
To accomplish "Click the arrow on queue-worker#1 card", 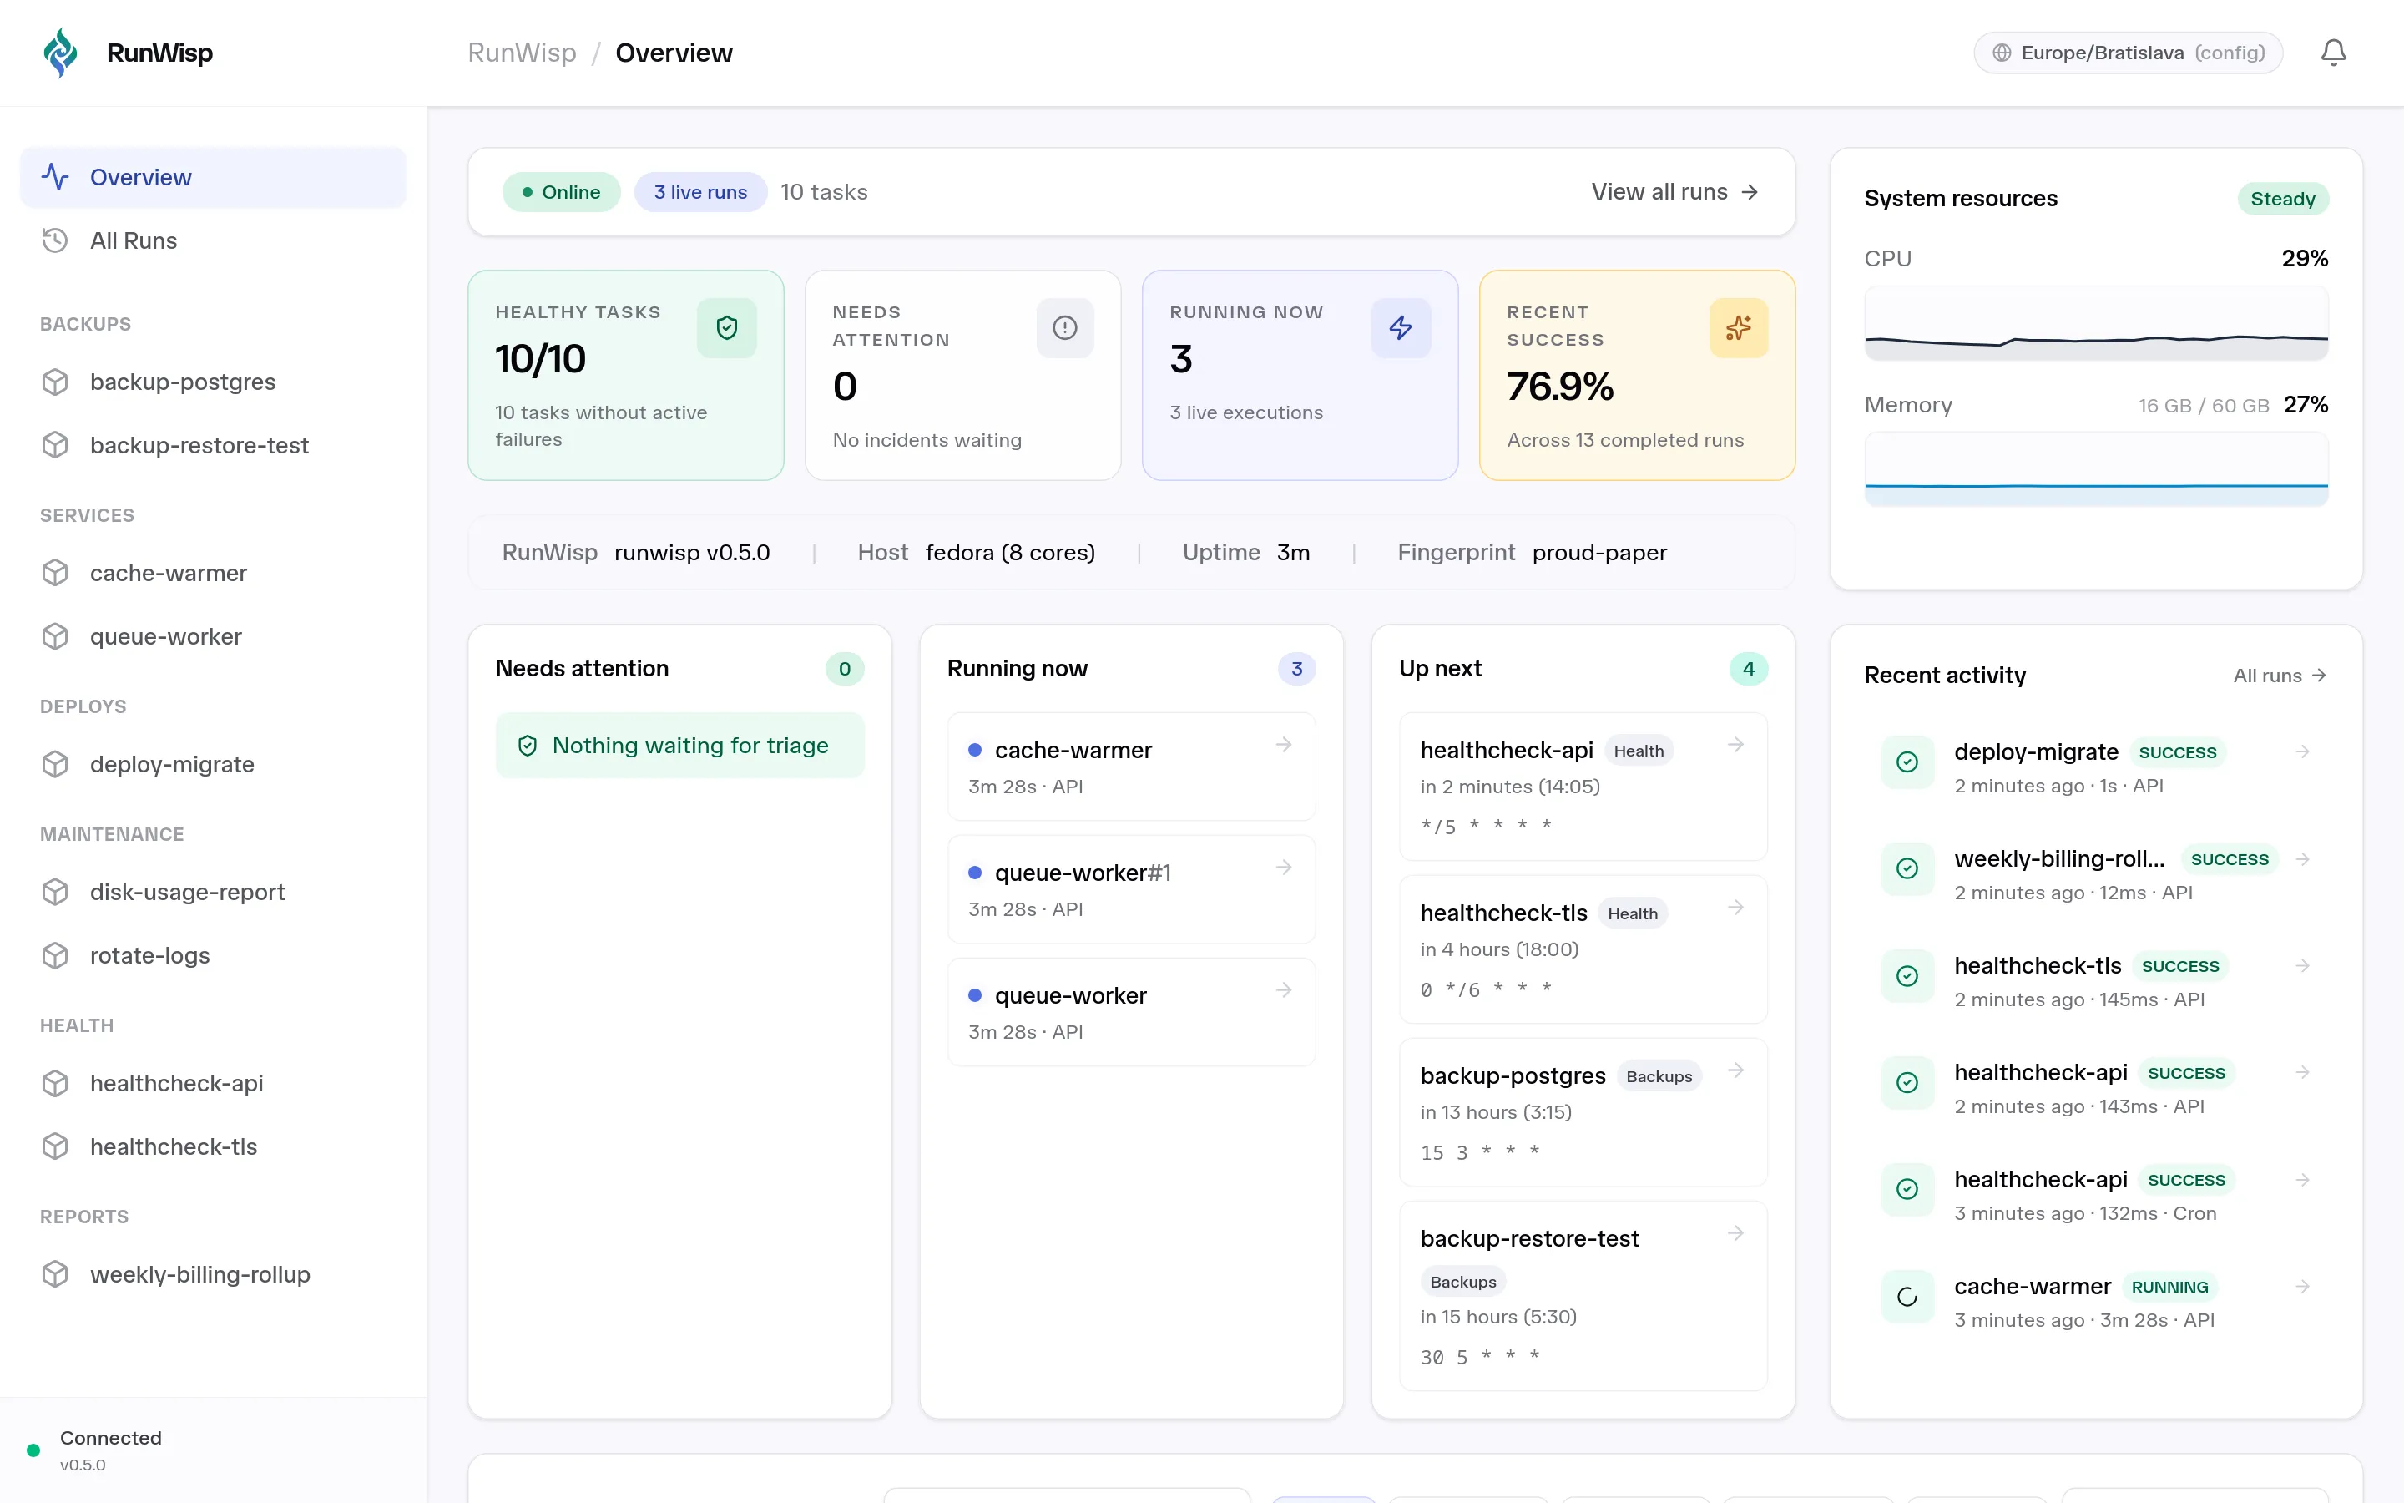I will [x=1284, y=868].
